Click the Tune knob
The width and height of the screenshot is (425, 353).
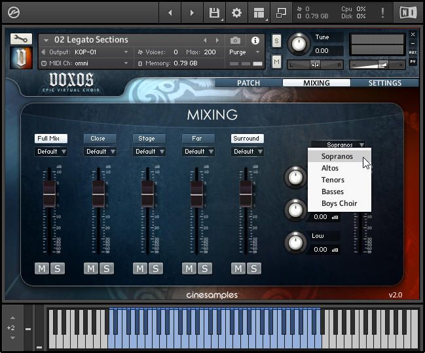point(299,44)
